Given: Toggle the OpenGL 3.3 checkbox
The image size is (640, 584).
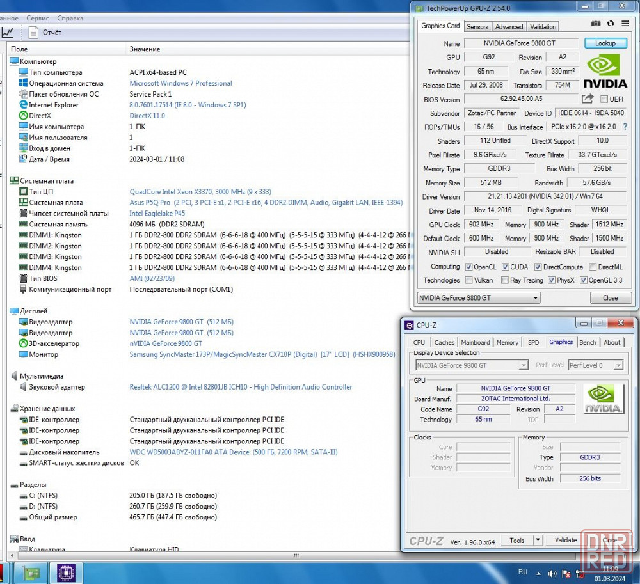Looking at the screenshot, I should pos(583,280).
